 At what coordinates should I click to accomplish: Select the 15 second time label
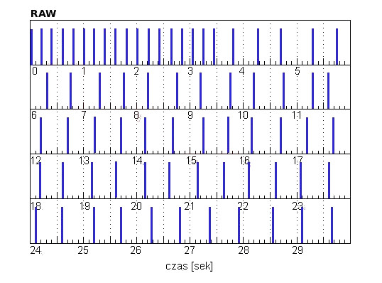pos(191,161)
